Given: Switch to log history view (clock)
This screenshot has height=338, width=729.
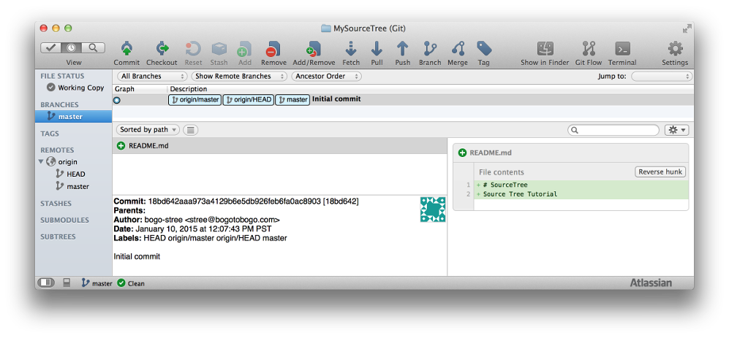Looking at the screenshot, I should (x=72, y=47).
